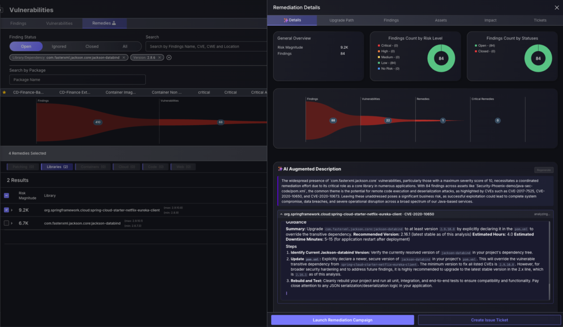
Task: Click the sparkle icon on Details tab
Action: coord(286,20)
